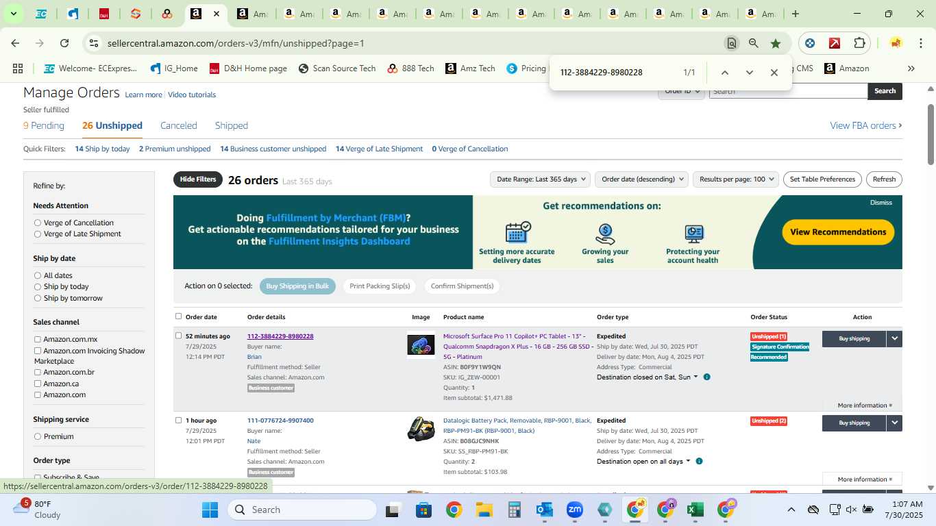Open browser zoom magnifier icon
Image resolution: width=936 pixels, height=526 pixels.
pyautogui.click(x=754, y=43)
